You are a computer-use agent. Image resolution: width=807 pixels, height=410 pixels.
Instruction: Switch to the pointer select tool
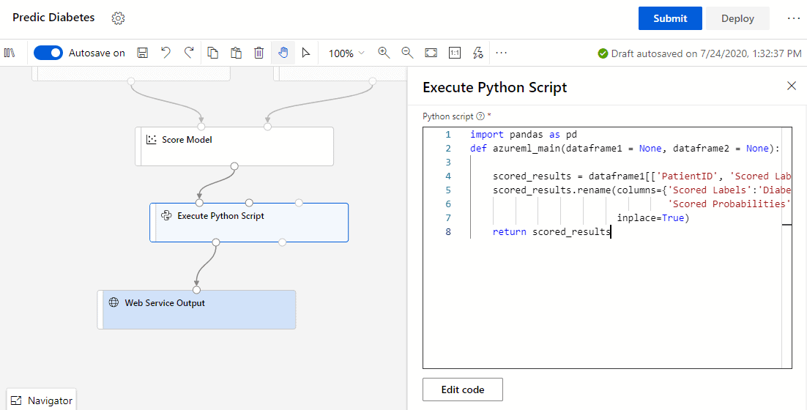306,53
